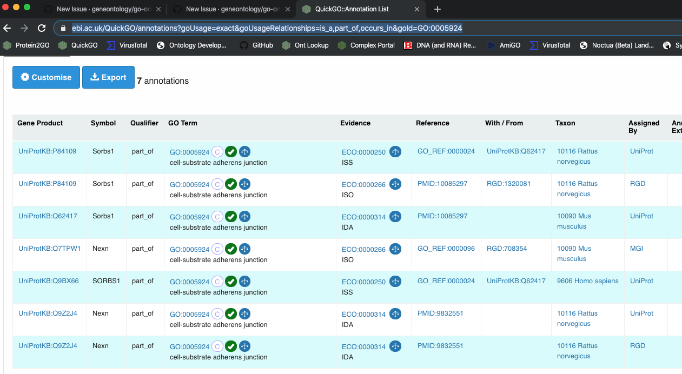This screenshot has width=682, height=374.
Task: Click the ancestor chart icon beside GO:0005924 in the P84109 ISS row
Action: 245,152
